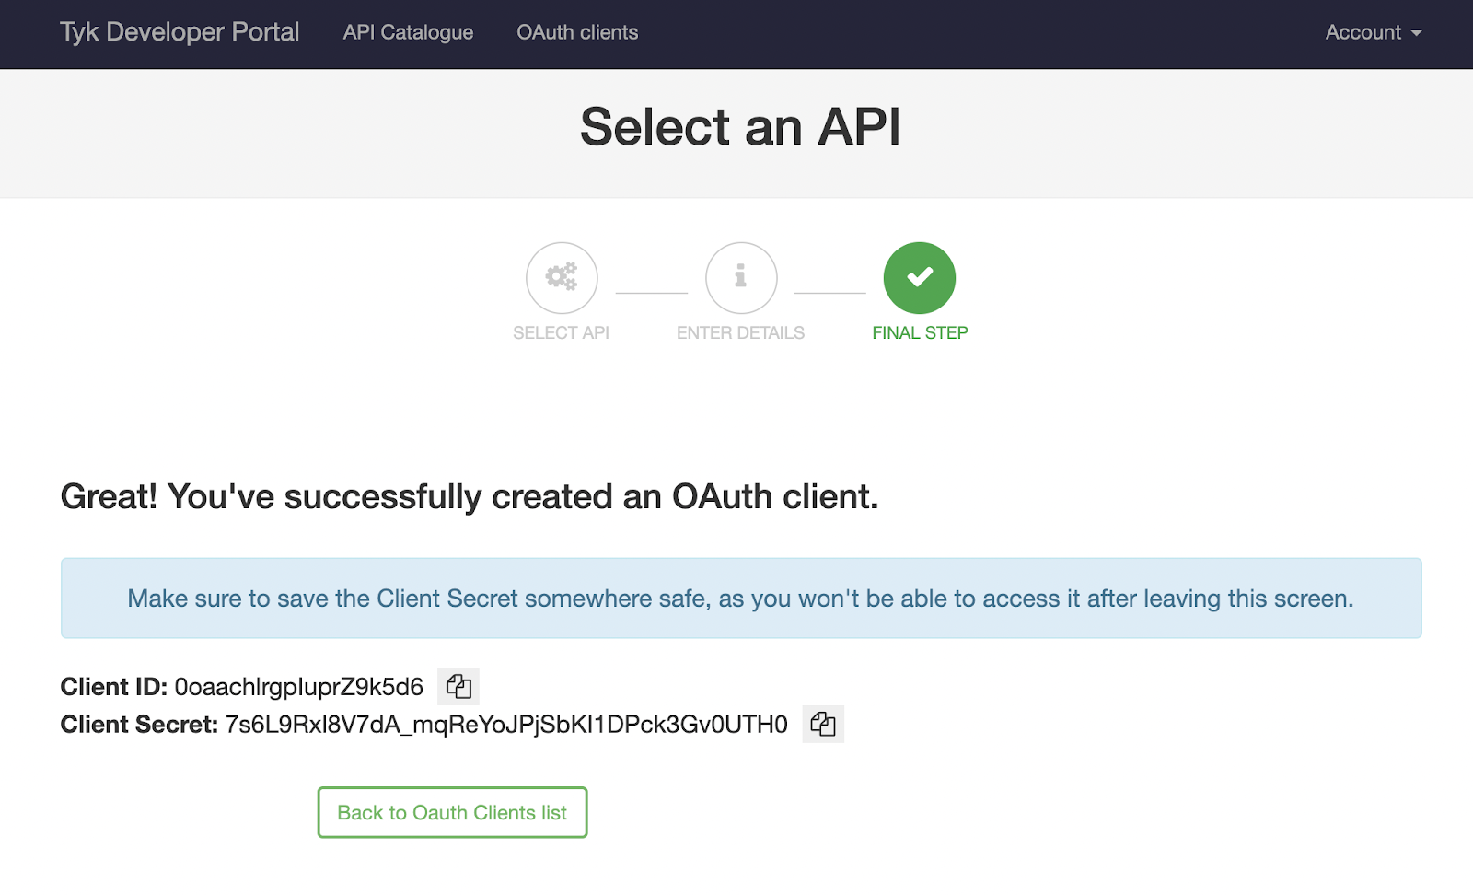Click the SELECT API step label
This screenshot has height=895, width=1473.
click(561, 333)
